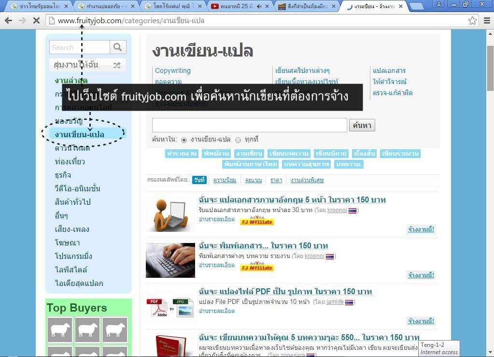Click อ่านรายละเอียด on the แปลง PDF listing
This screenshot has width=494, height=357.
[217, 311]
